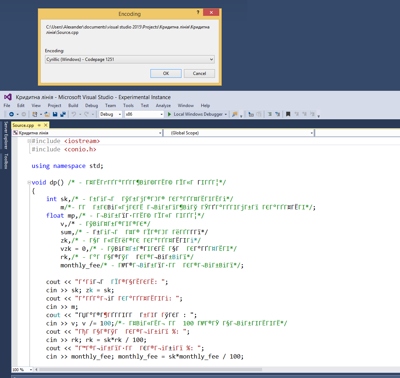Open the Build menu
Screen dimensions: 400x378
click(x=73, y=106)
